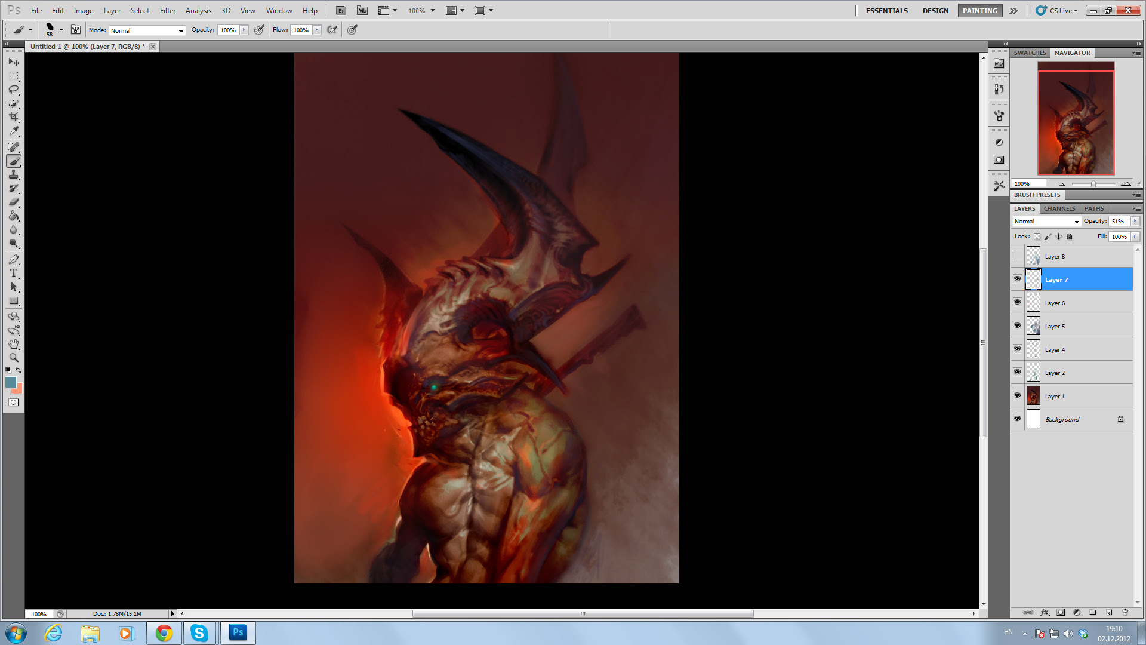Open the Analysis menu
The width and height of the screenshot is (1146, 645).
(198, 11)
